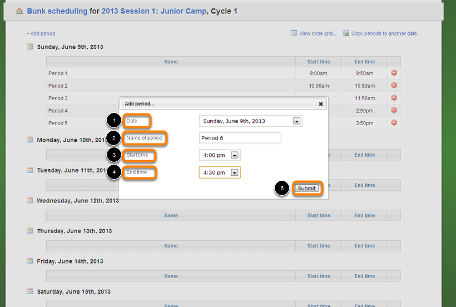
Task: Click the View cycle grid icon
Action: 294,33
